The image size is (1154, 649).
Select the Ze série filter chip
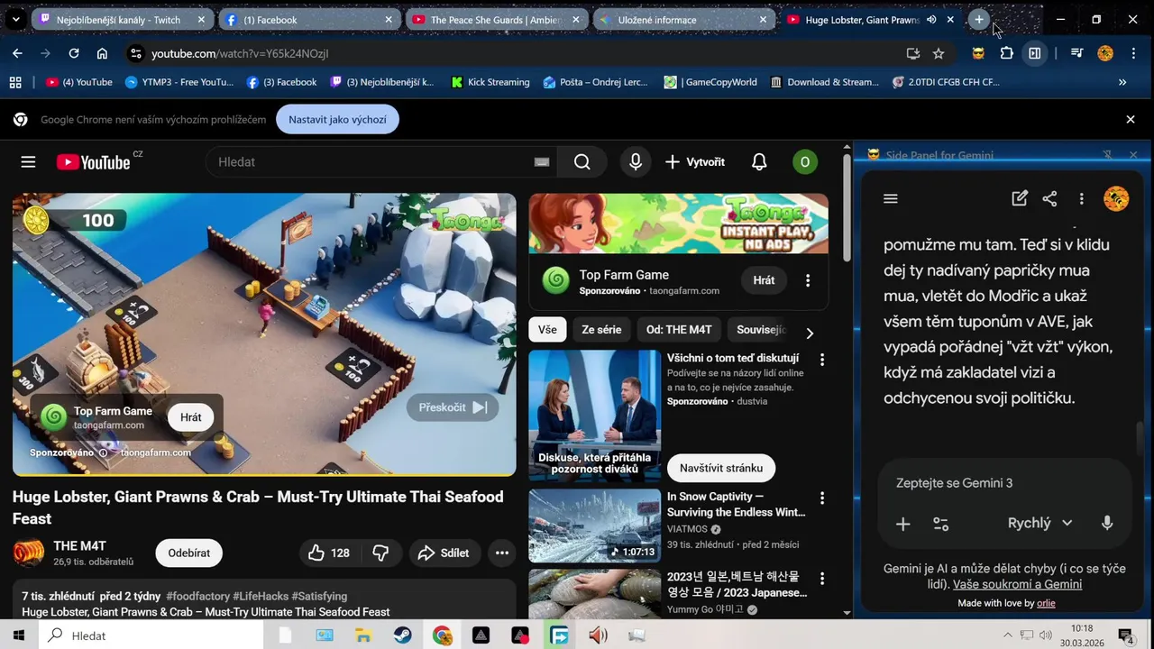601,330
